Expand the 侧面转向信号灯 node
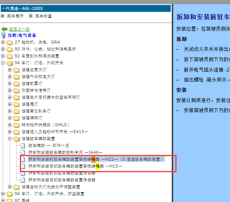The image size is (230, 202). click(10, 91)
